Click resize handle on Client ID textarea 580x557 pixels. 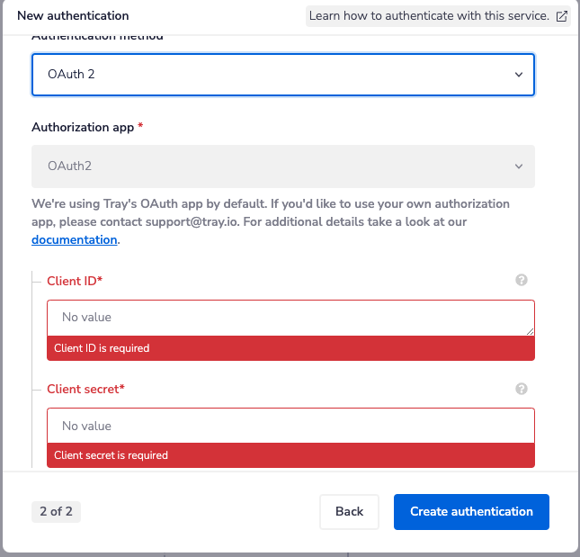[x=530, y=331]
